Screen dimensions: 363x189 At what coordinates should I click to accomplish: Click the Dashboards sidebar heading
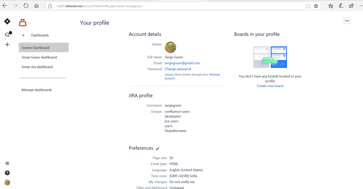point(40,35)
